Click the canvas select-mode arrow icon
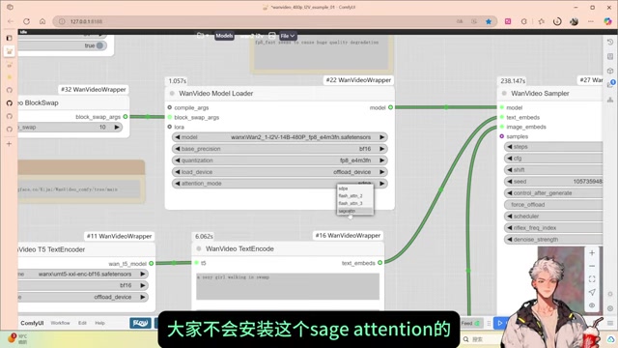The height and width of the screenshot is (348, 618). [x=592, y=292]
